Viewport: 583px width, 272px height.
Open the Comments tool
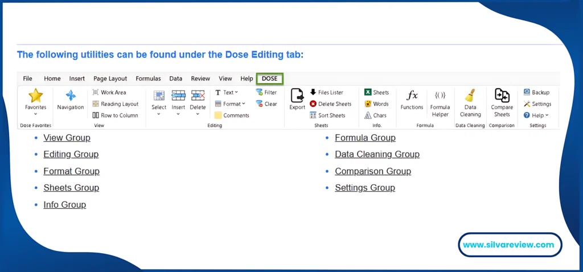click(x=232, y=116)
